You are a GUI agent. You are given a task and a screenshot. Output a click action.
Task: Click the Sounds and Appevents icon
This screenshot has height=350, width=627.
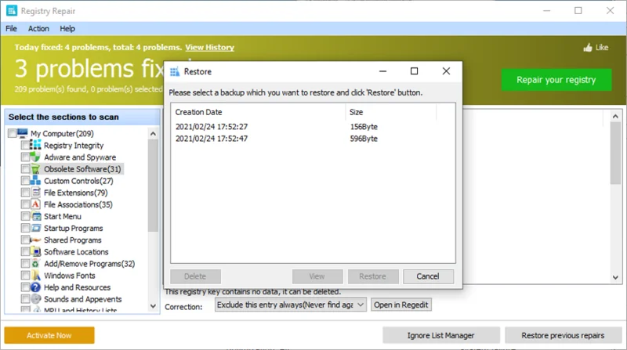pos(35,299)
